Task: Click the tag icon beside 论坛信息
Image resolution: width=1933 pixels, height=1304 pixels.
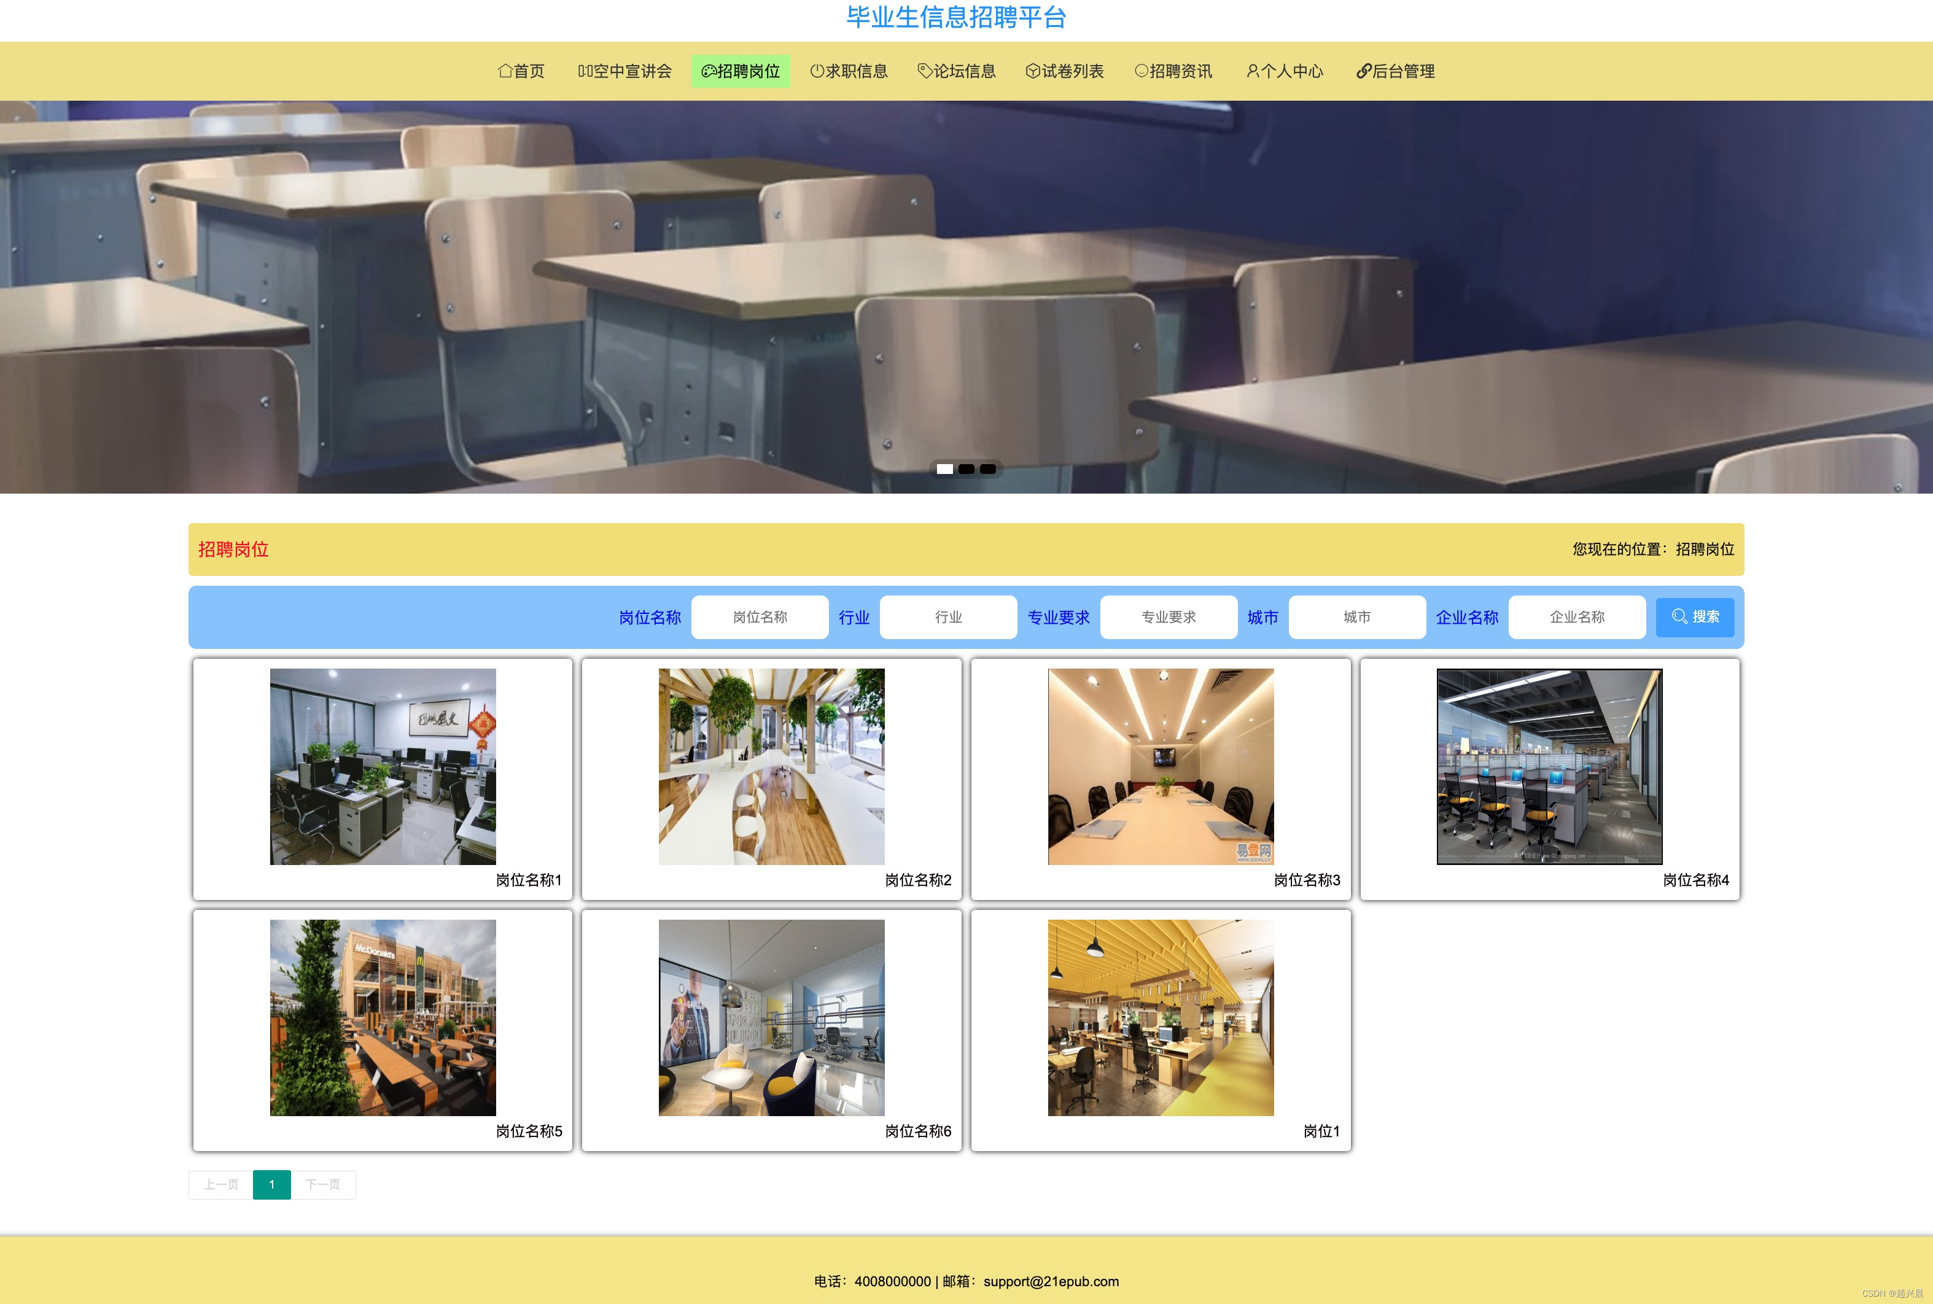Action: 925,71
